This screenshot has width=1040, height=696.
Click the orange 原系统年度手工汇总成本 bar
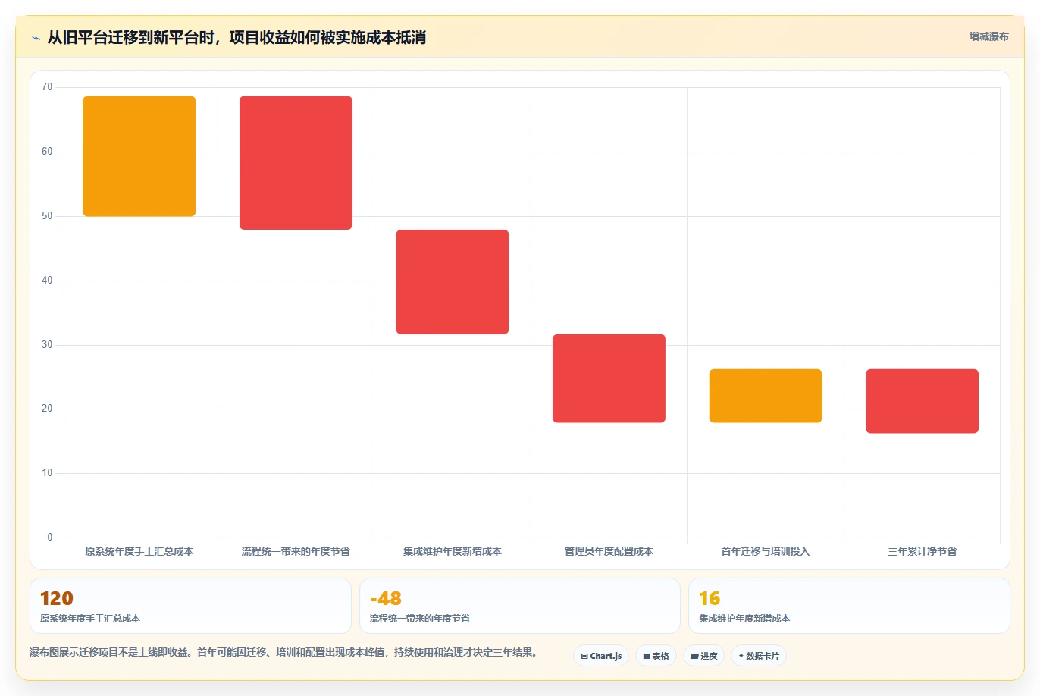(139, 156)
